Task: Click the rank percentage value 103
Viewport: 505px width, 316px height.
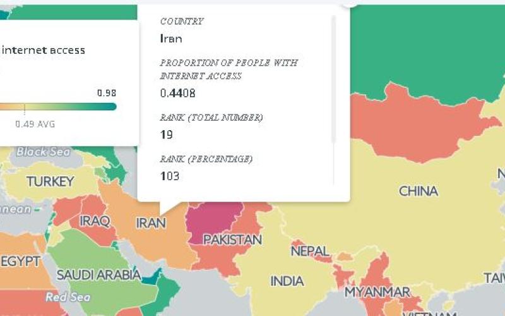Action: click(170, 176)
